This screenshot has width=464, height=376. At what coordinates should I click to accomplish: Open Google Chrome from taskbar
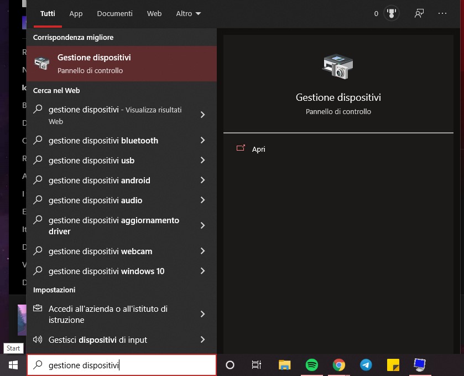click(x=339, y=365)
